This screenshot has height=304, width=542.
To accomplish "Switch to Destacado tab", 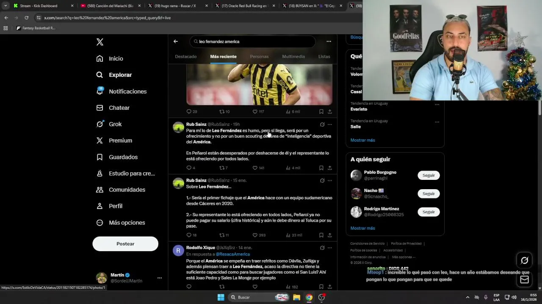I will click(x=185, y=57).
